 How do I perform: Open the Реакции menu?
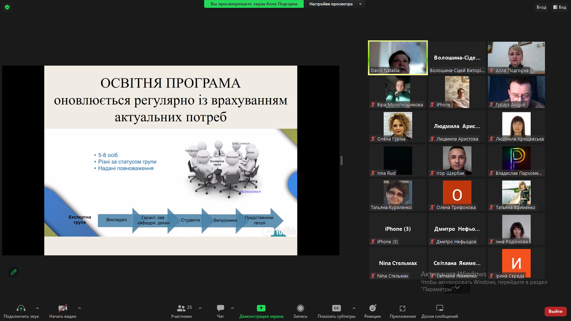click(373, 311)
